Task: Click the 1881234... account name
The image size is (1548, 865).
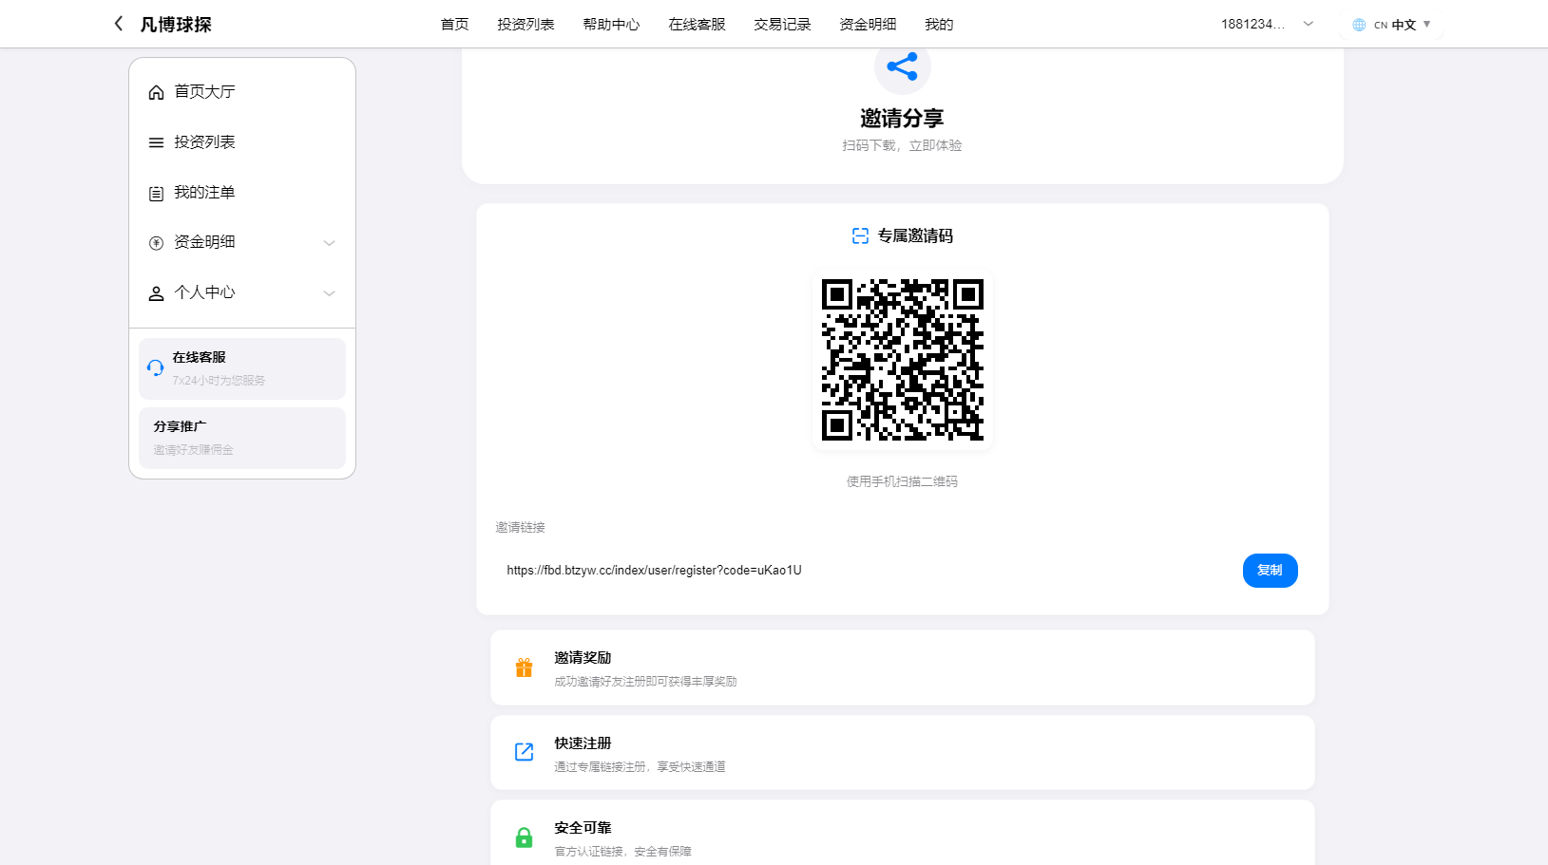Action: coord(1252,25)
